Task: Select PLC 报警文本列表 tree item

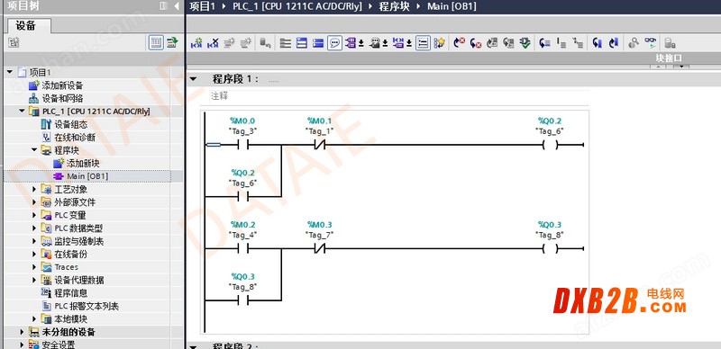Action: coord(87,306)
